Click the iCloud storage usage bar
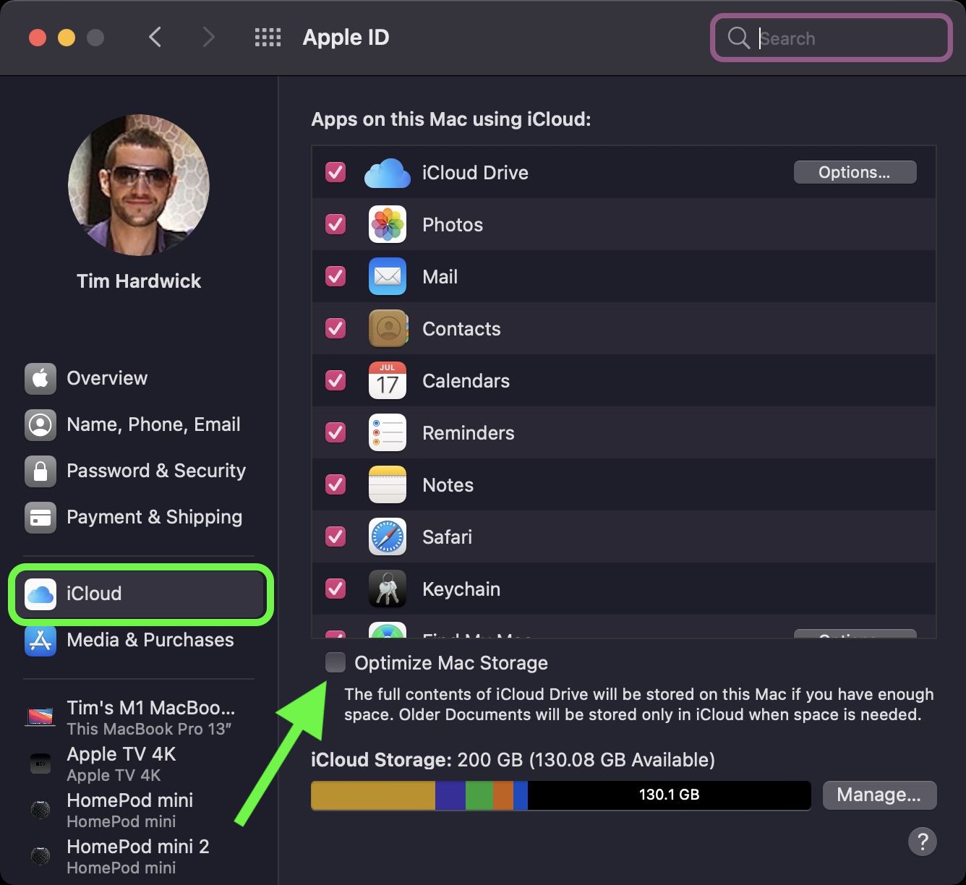This screenshot has height=885, width=966. pos(560,795)
